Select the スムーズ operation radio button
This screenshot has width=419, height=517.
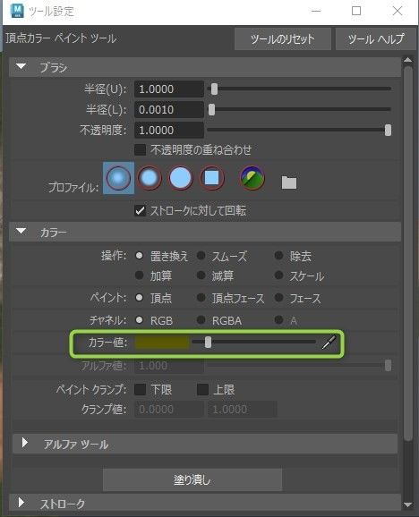[x=201, y=256]
